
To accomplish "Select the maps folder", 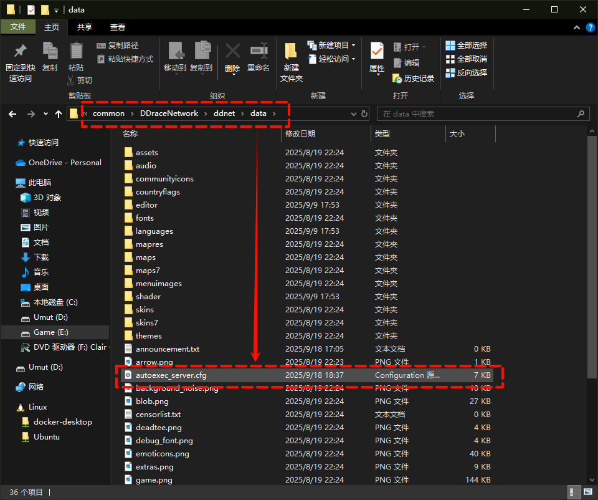I will coord(307,257).
